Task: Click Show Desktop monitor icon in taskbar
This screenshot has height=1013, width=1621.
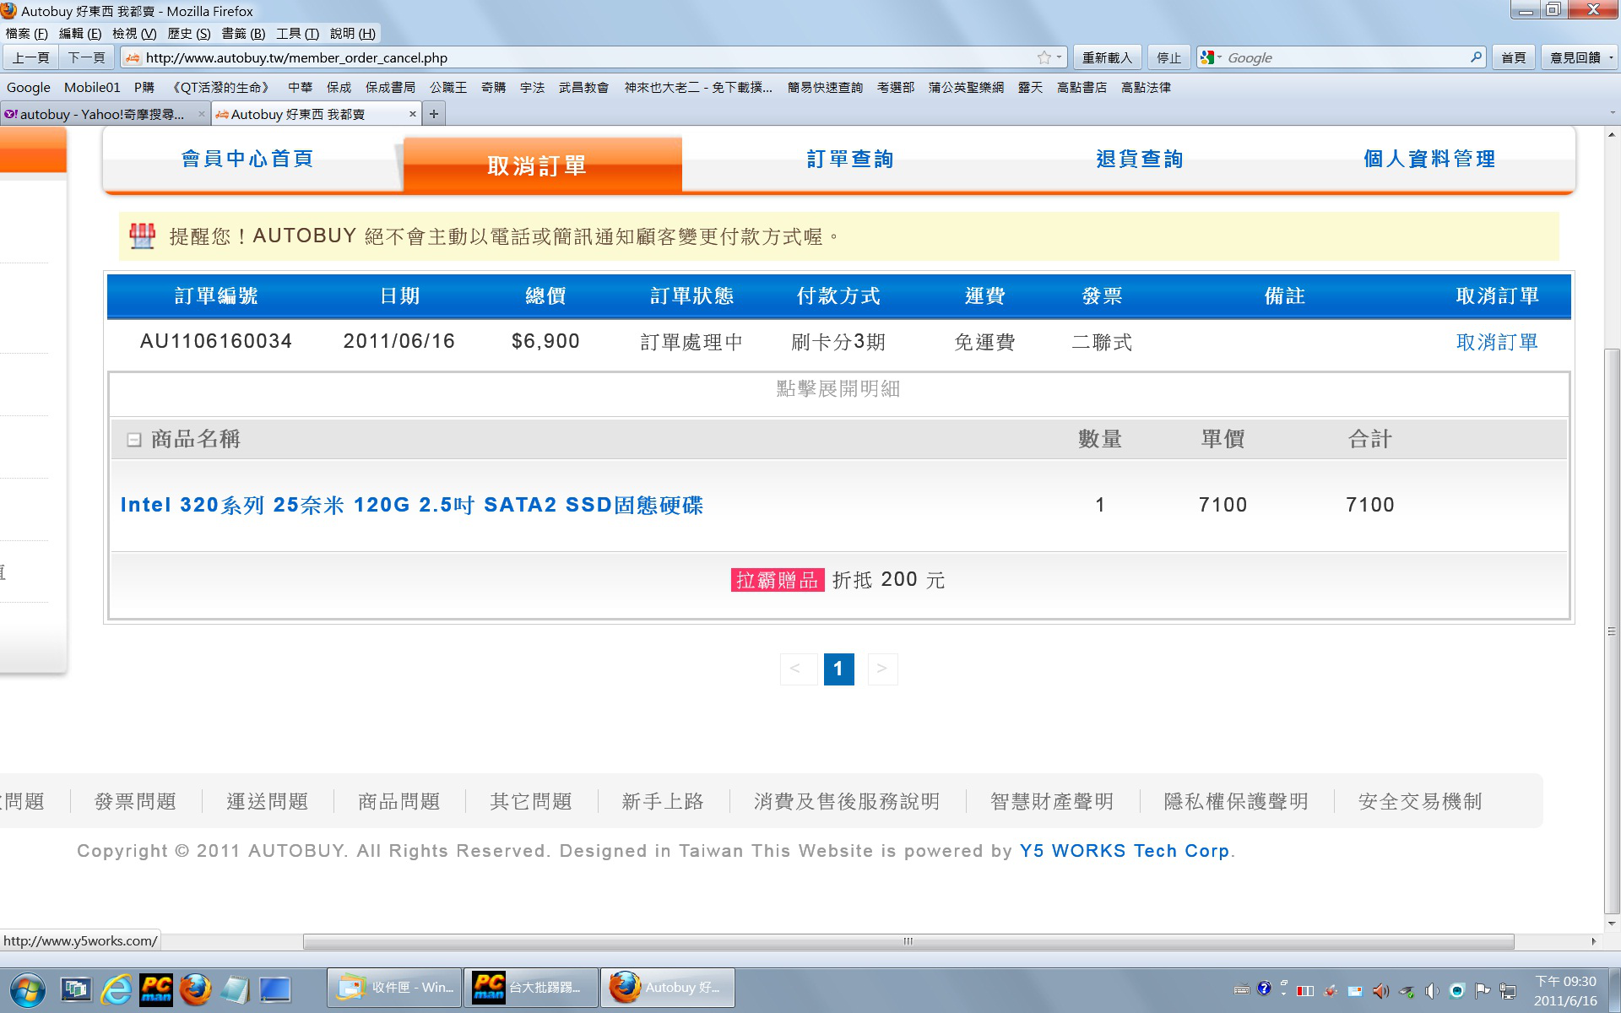Action: [274, 989]
